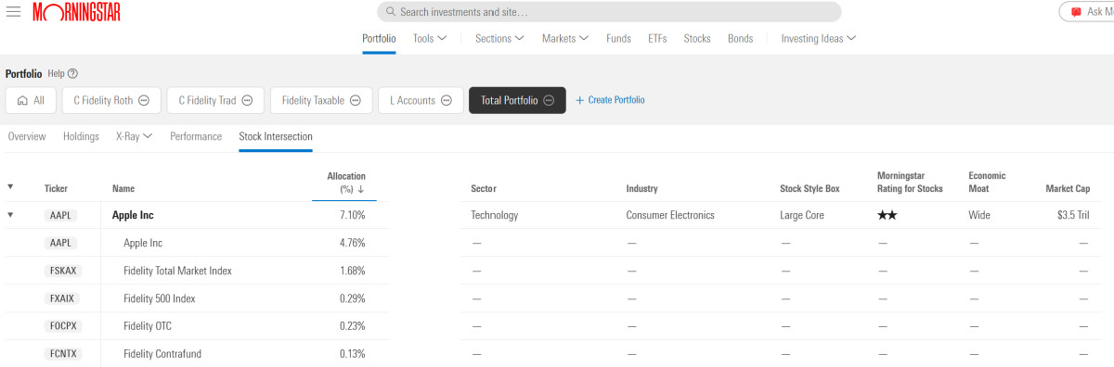This screenshot has height=367, width=1114.
Task: Open the hamburger menu icon
Action: pos(13,12)
